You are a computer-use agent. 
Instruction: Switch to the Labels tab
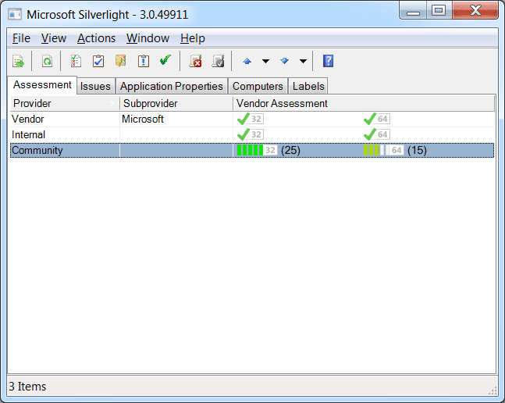[x=308, y=87]
